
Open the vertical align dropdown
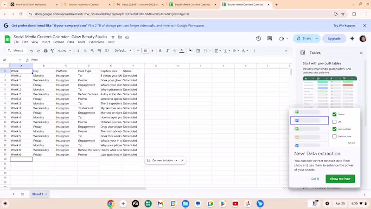[x=227, y=51]
